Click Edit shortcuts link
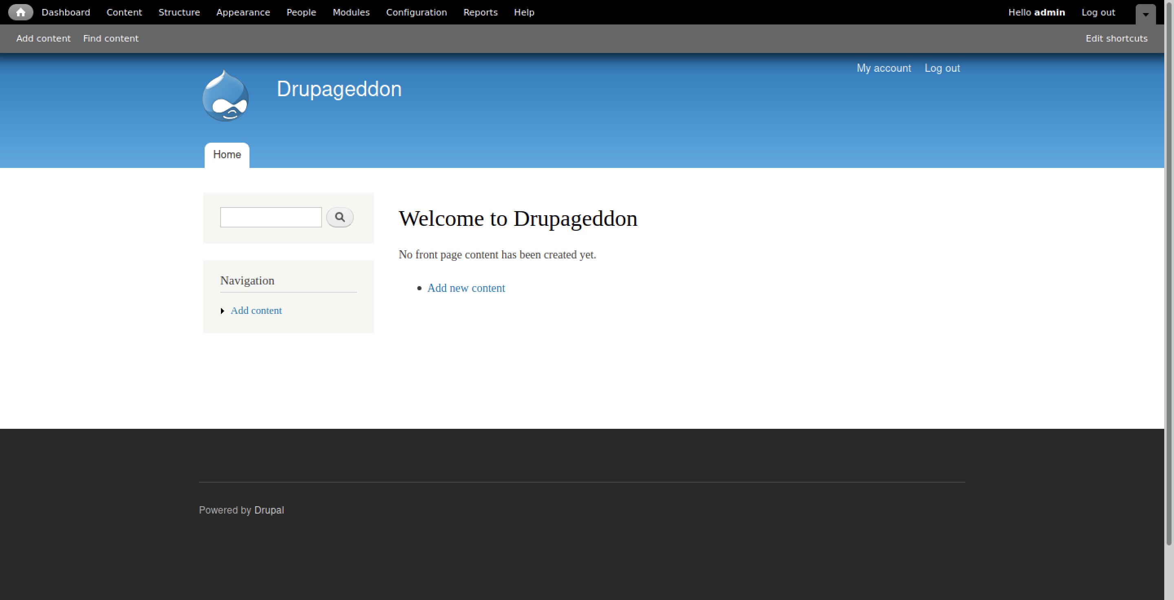 click(x=1116, y=38)
